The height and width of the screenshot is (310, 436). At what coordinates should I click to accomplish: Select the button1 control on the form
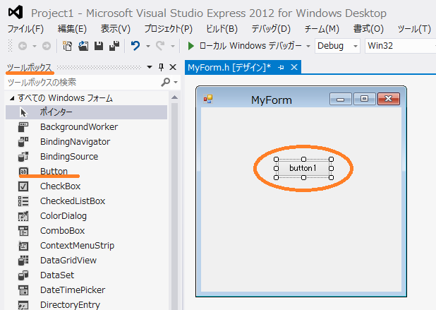(x=303, y=168)
